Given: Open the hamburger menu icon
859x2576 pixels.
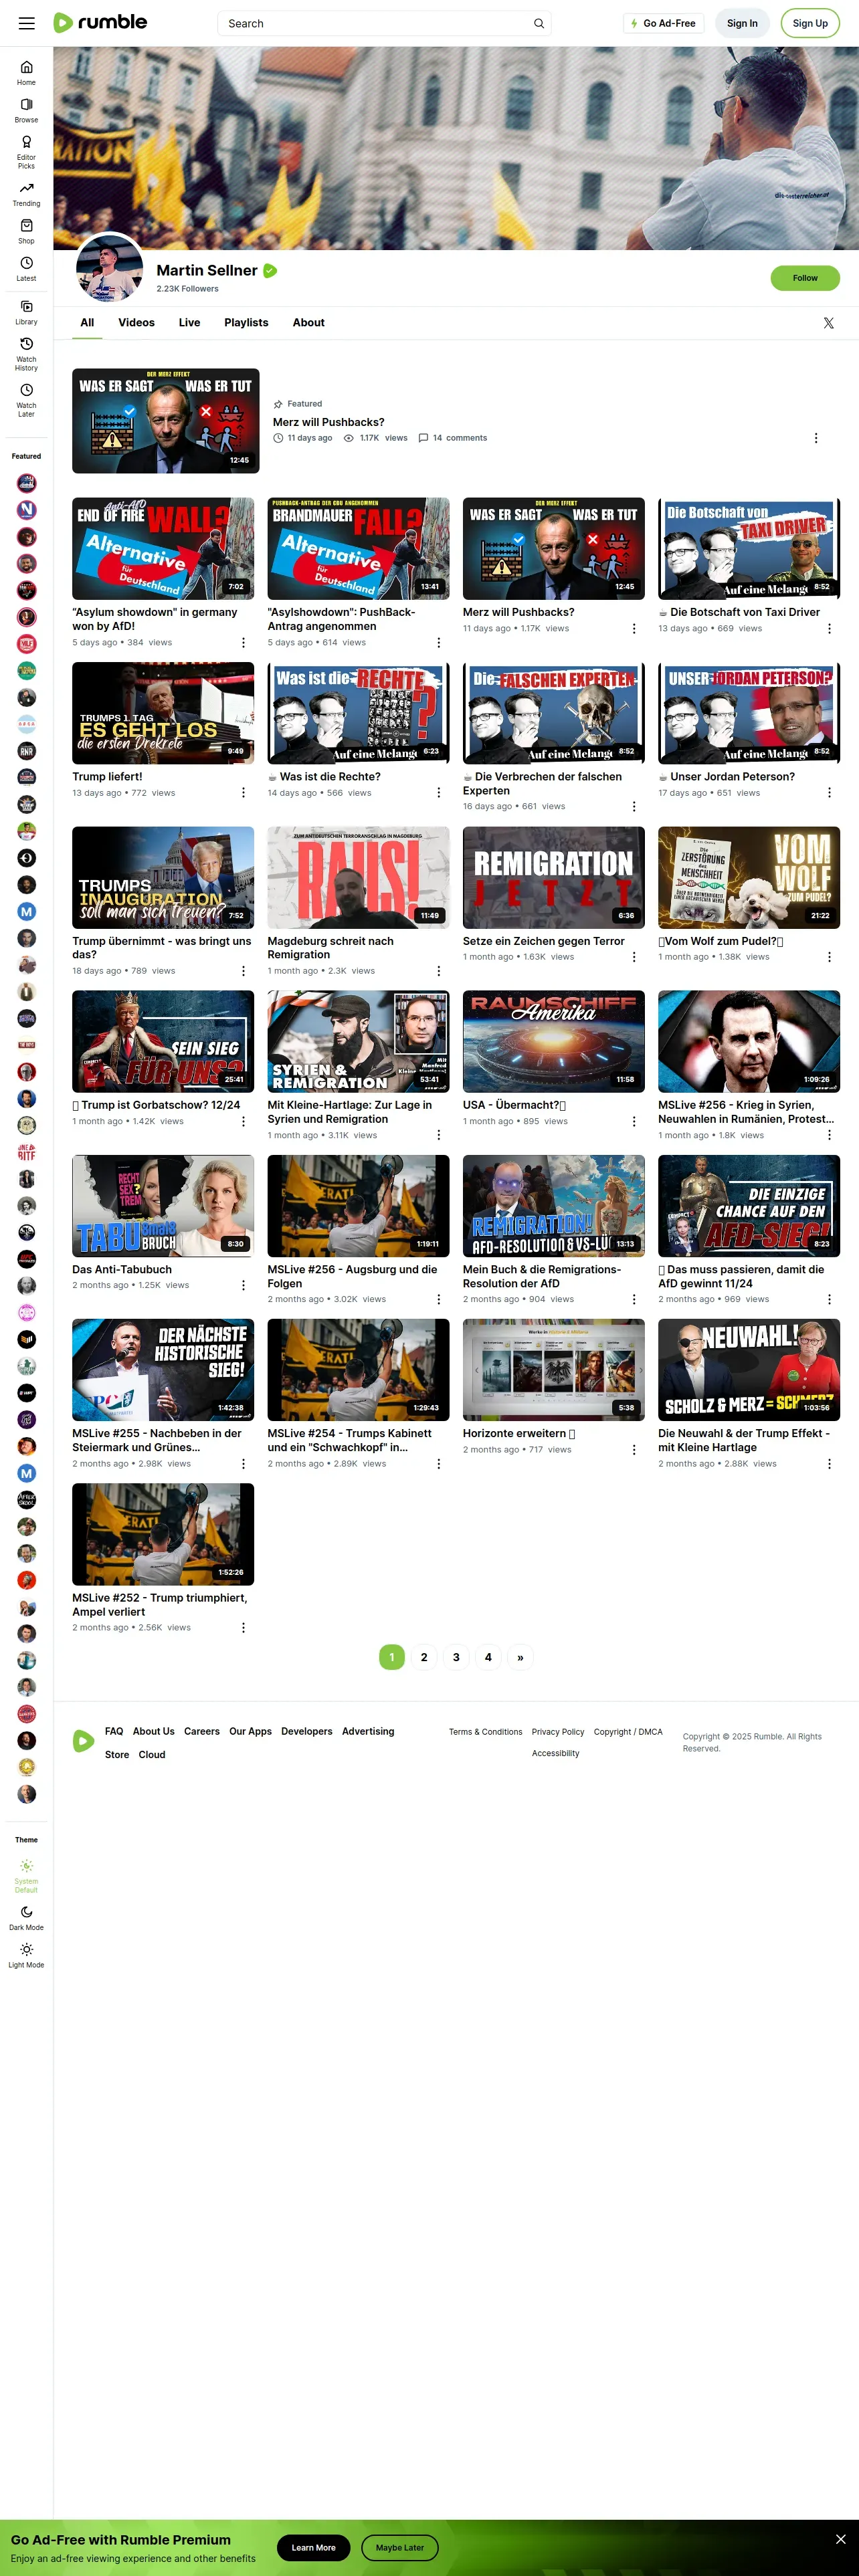Looking at the screenshot, I should pos(27,23).
